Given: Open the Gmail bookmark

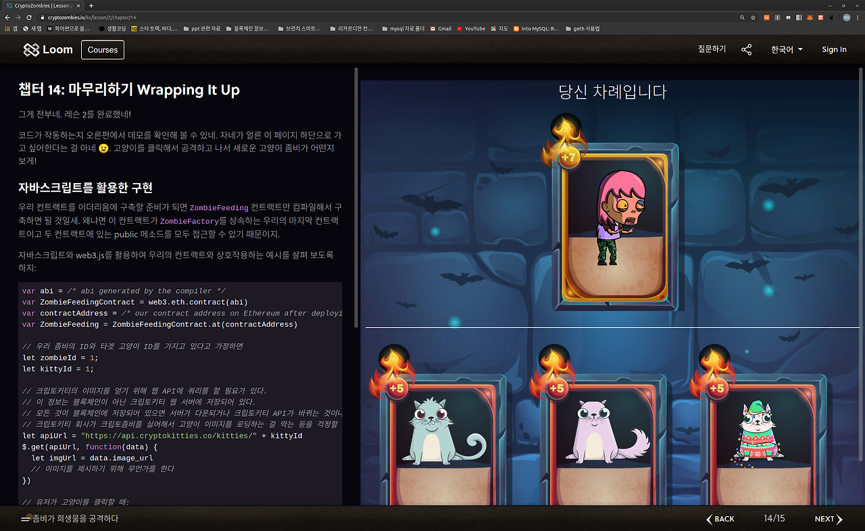Looking at the screenshot, I should pyautogui.click(x=441, y=28).
